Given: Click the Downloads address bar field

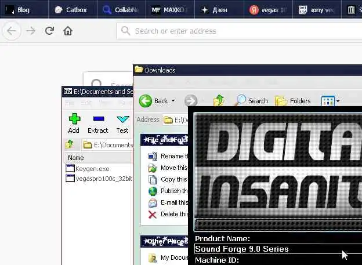Looking at the screenshot, I should [x=175, y=120].
